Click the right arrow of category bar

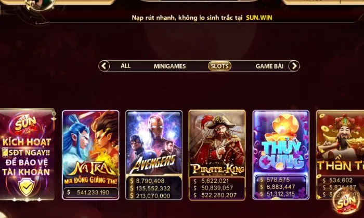pos(294,66)
